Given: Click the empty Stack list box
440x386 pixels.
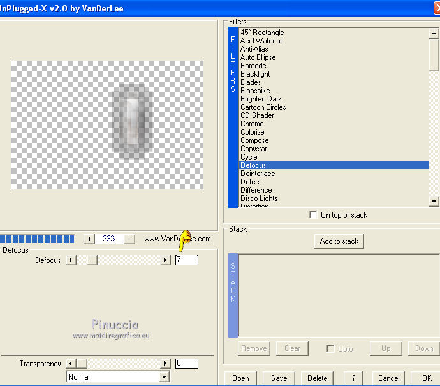Looking at the screenshot, I should click(339, 295).
